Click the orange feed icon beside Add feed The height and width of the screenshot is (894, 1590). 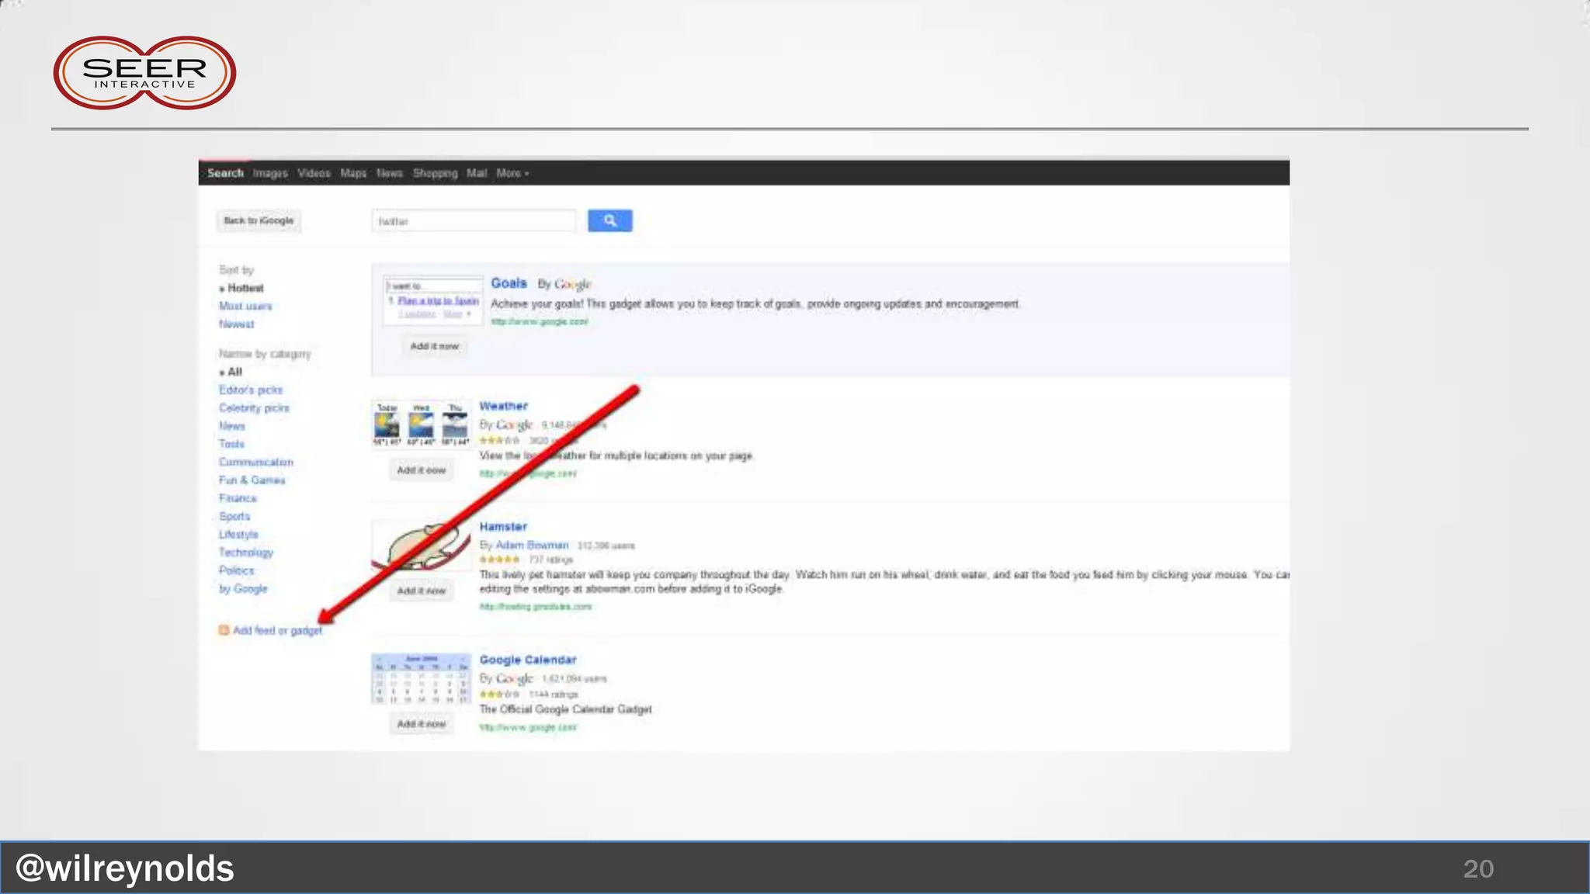[224, 630]
